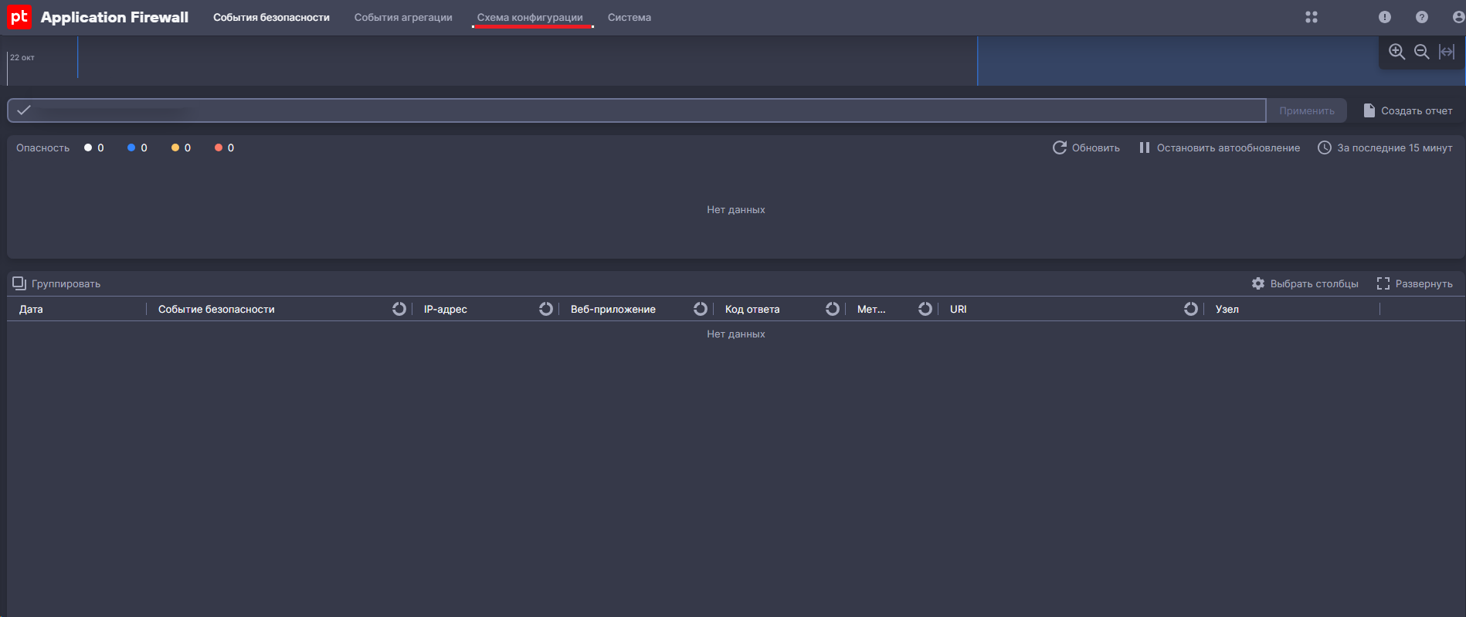Click the timeline zoom out magnifier icon
Viewport: 1466px width, 617px height.
click(1421, 52)
